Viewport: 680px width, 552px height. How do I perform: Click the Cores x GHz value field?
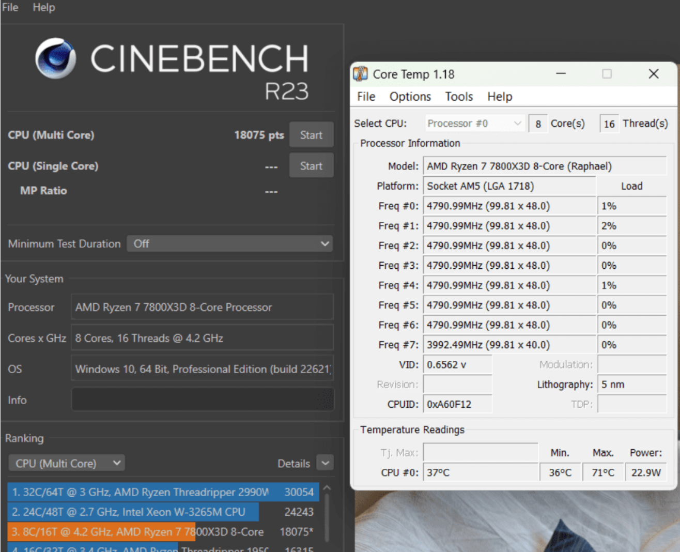point(202,338)
